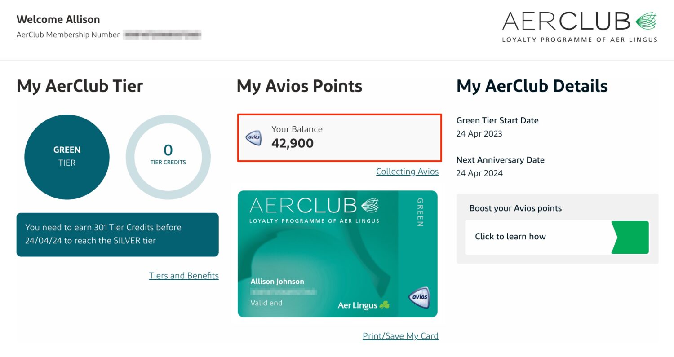Select Print/Save My Card
This screenshot has width=674, height=357.
(x=400, y=335)
